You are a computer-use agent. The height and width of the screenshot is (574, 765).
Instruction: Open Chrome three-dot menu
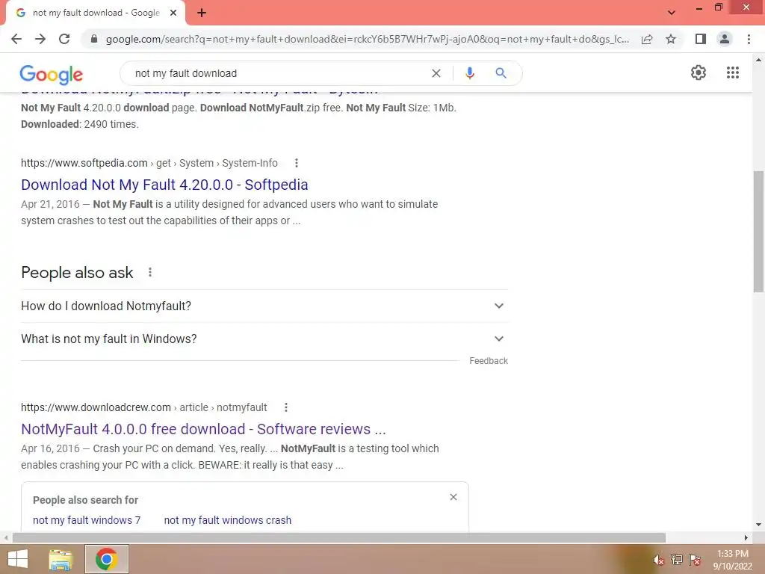point(749,39)
